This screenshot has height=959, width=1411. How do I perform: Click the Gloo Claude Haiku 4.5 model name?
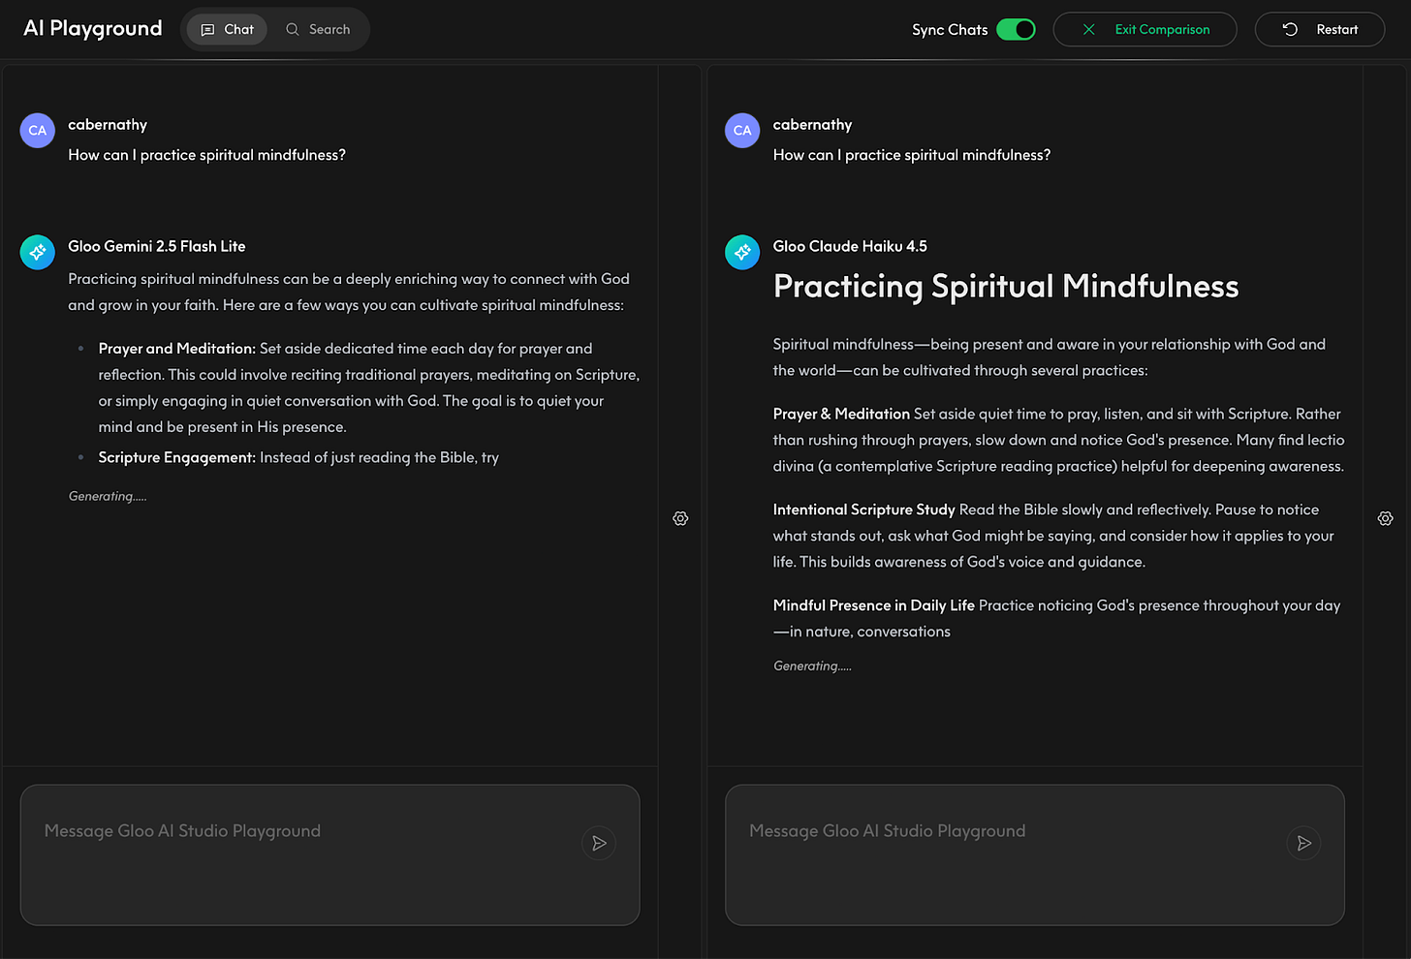(x=850, y=246)
